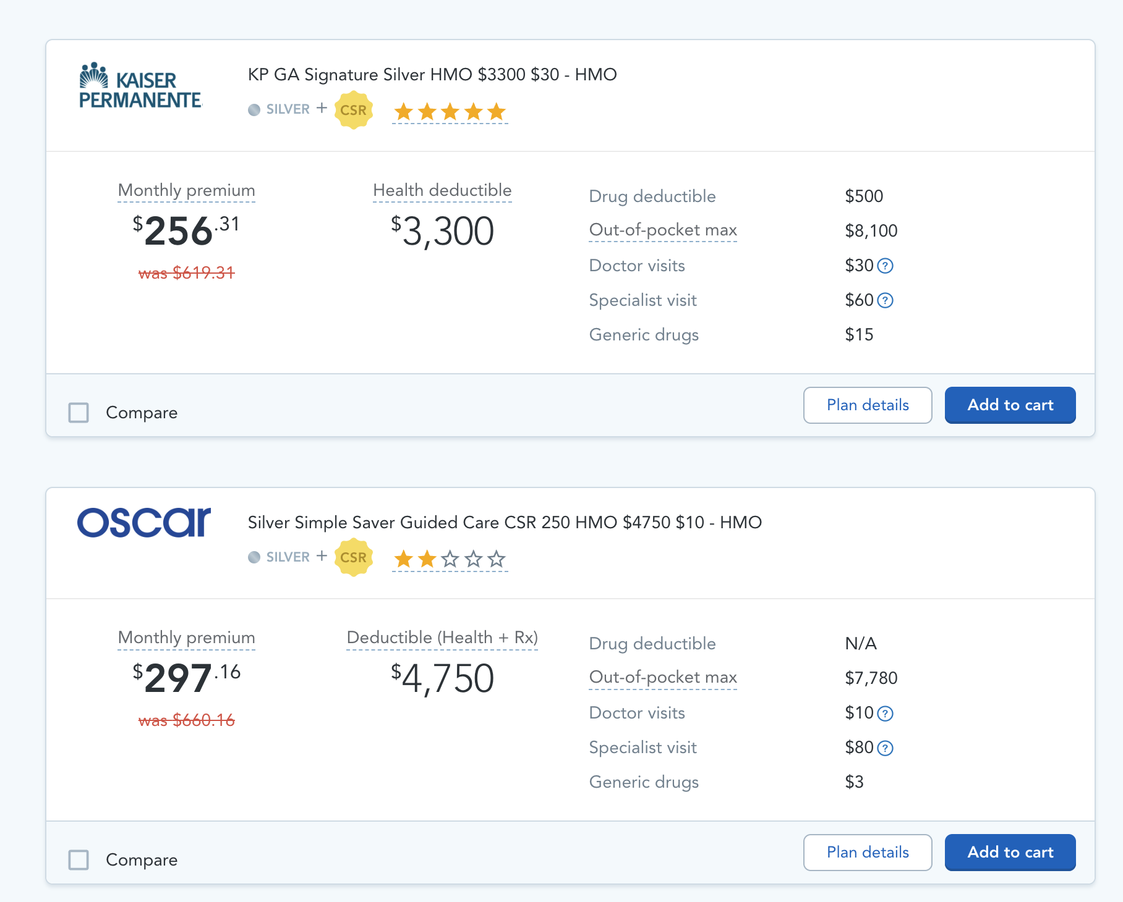Click help icon next to Kaiser $30 doctor visits
Viewport: 1123px width, 902px height.
[885, 266]
